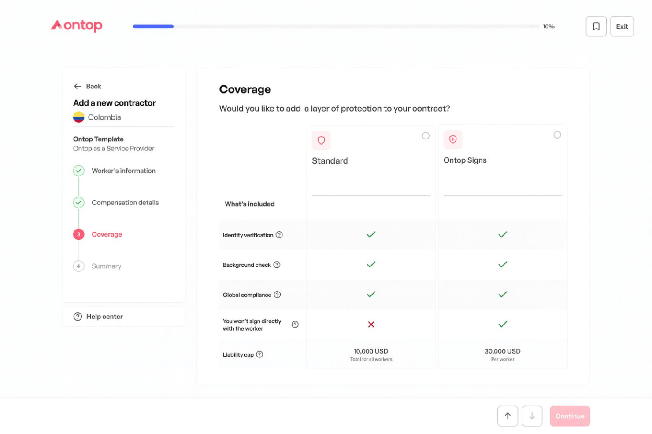Select the Ontop Signs radio button
Image resolution: width=652 pixels, height=434 pixels.
coord(557,135)
